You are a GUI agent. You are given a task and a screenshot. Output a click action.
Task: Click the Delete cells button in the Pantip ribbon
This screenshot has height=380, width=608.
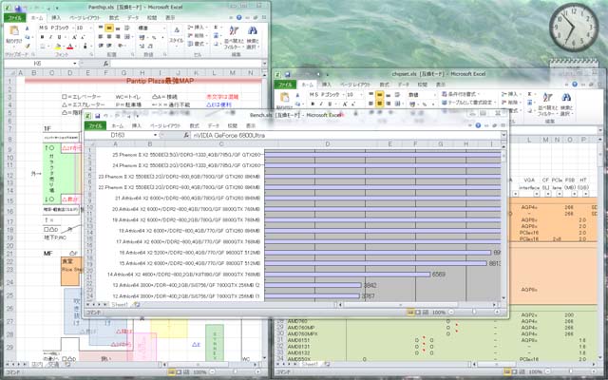click(198, 36)
